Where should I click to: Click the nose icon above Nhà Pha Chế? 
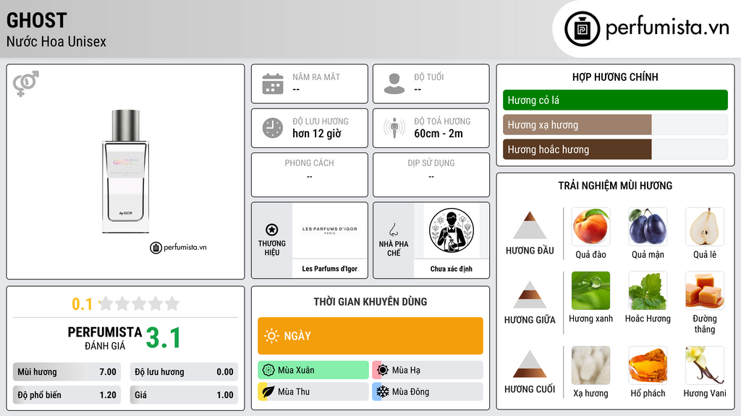coord(393,230)
